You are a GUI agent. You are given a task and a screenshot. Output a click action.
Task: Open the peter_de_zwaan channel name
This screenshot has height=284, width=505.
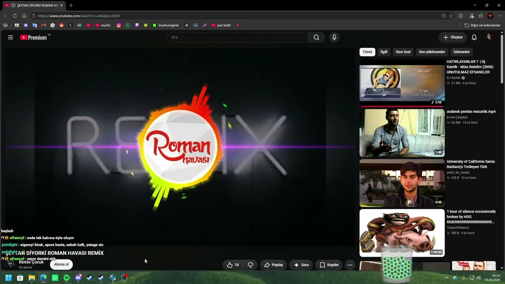tap(458, 172)
